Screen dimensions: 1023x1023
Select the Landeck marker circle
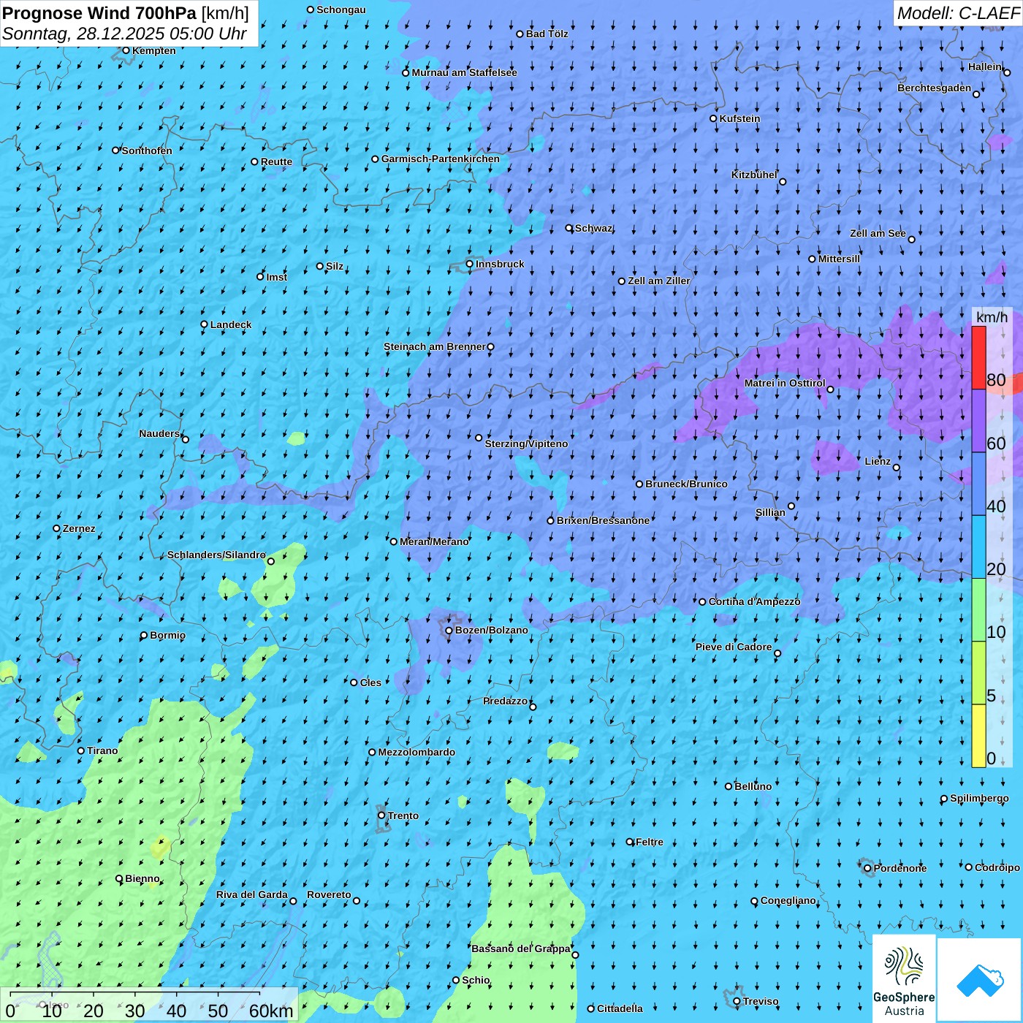click(205, 324)
